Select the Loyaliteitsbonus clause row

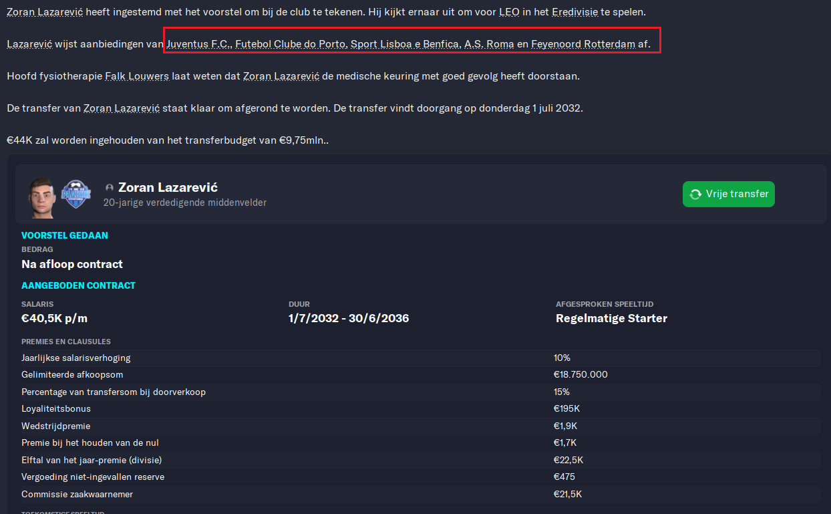420,408
